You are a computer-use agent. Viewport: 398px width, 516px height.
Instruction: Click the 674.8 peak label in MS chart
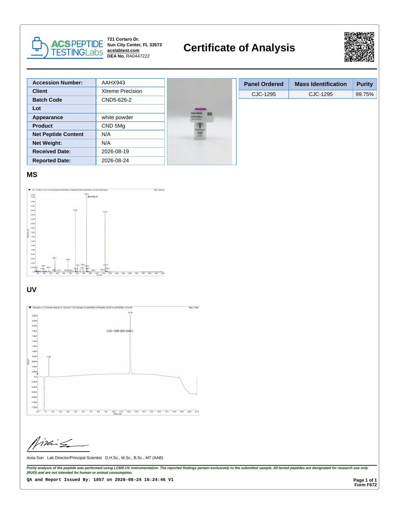coord(75,210)
